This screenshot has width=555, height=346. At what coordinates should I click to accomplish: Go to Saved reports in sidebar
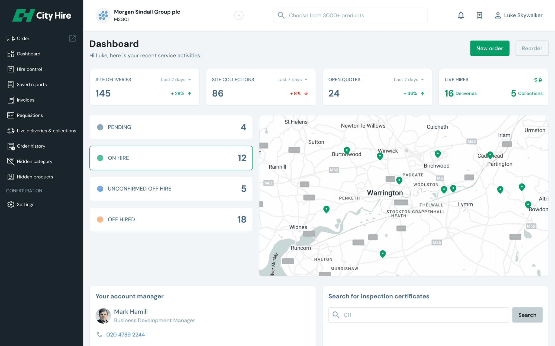click(32, 85)
